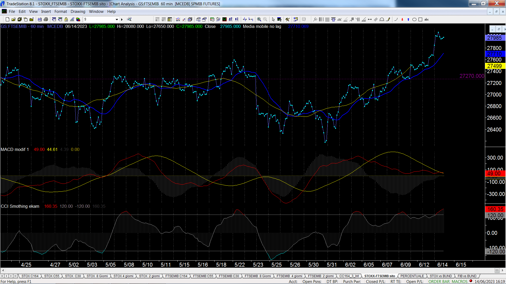Viewport: 506px width, 284px height.
Task: Open the Insert menu
Action: pyautogui.click(x=46, y=12)
